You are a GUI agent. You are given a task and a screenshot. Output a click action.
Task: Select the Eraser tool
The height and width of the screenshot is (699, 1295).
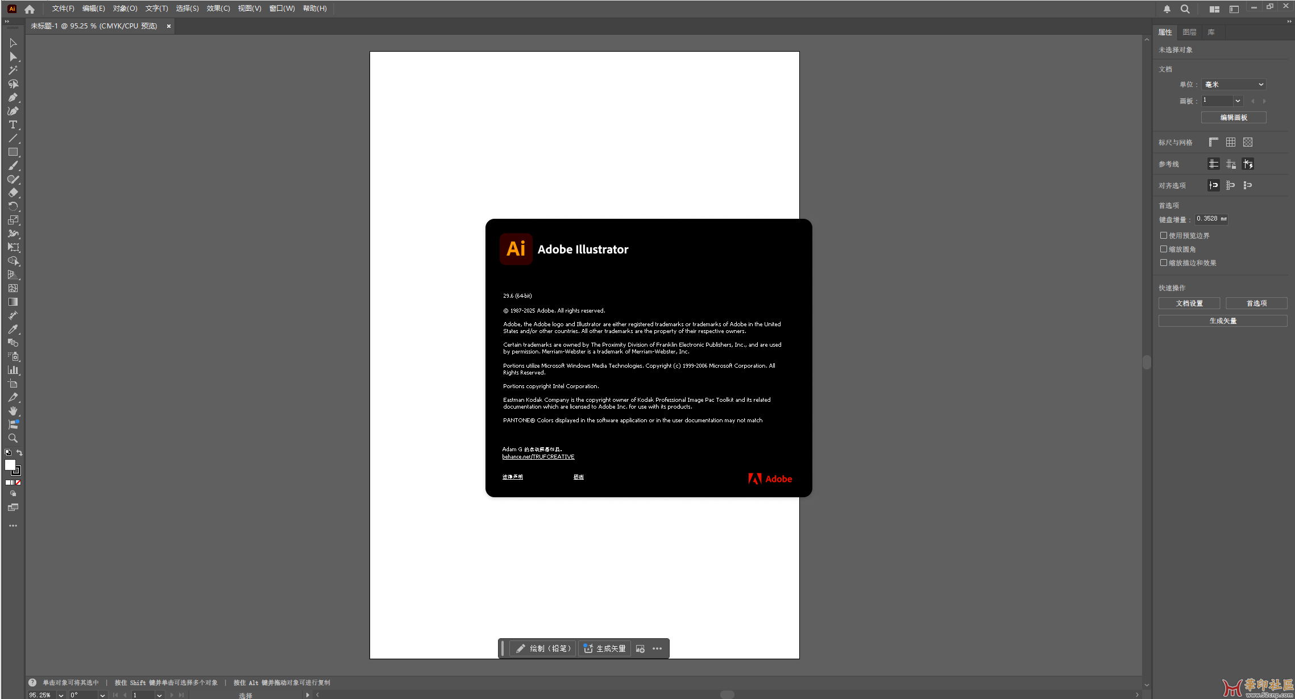pyautogui.click(x=13, y=193)
